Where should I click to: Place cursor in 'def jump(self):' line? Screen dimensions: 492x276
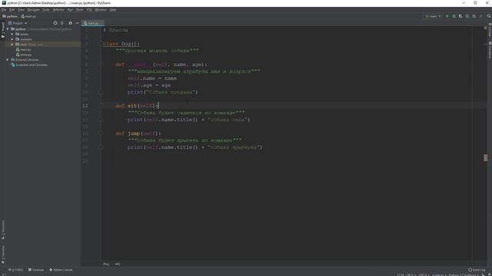pyautogui.click(x=138, y=133)
